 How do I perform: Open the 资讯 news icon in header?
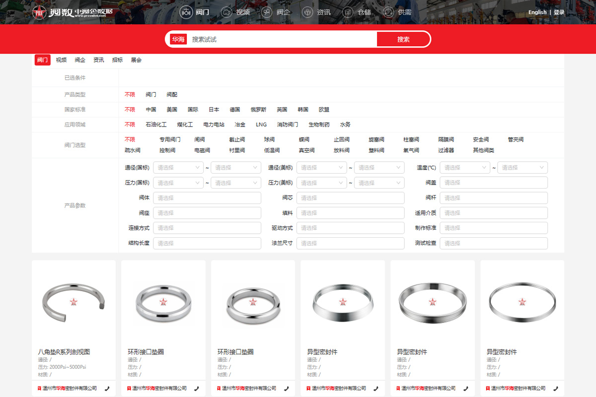[307, 12]
